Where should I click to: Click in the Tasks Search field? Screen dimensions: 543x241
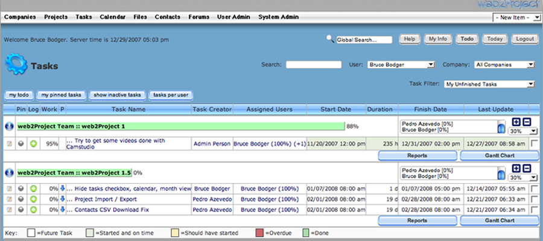(x=314, y=64)
